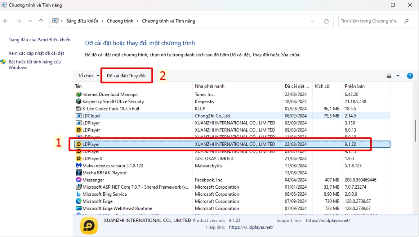The height and width of the screenshot is (237, 419).
Task: Expand the Tổ chức menu
Action: tap(88, 76)
